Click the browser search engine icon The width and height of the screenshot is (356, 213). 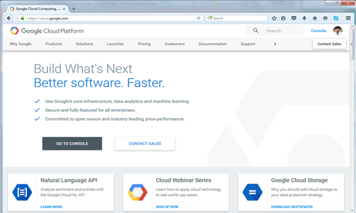click(x=210, y=18)
